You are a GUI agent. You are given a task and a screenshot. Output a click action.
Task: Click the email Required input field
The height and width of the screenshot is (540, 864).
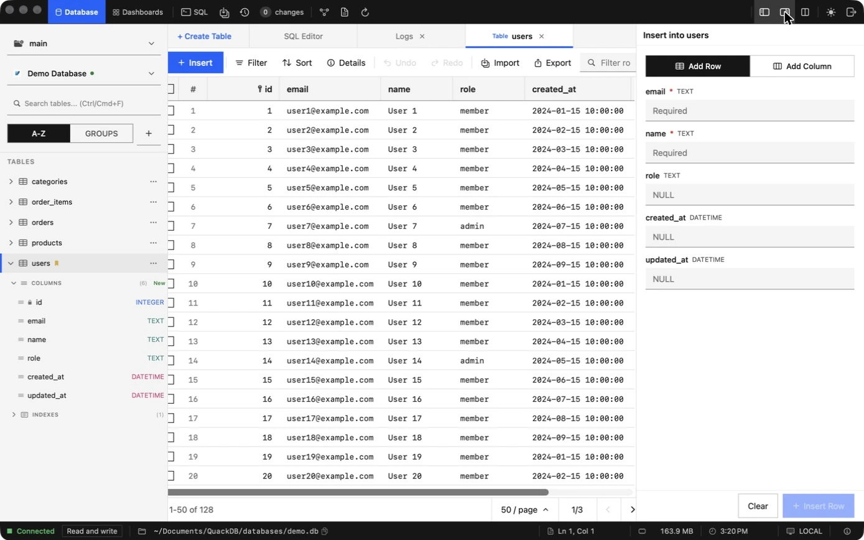[750, 111]
